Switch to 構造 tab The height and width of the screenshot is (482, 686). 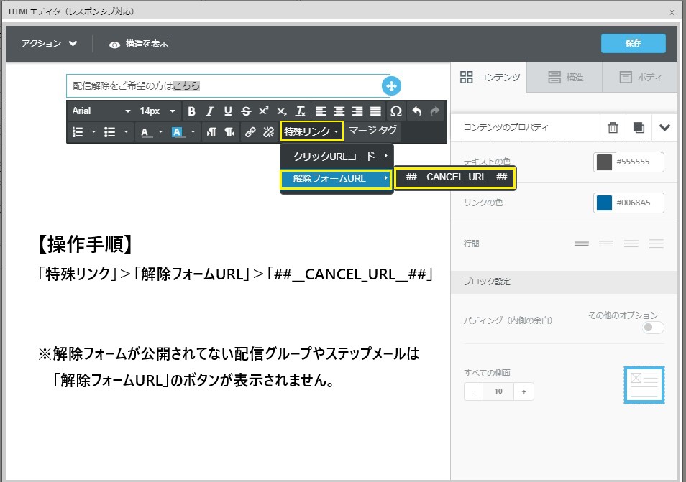[564, 78]
